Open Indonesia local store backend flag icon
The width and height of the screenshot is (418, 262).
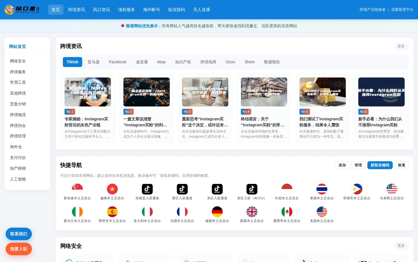coord(287,189)
